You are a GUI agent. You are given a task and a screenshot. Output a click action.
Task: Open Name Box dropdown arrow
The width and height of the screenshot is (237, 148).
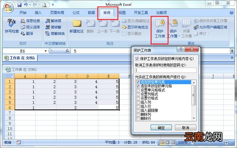click(x=45, y=51)
